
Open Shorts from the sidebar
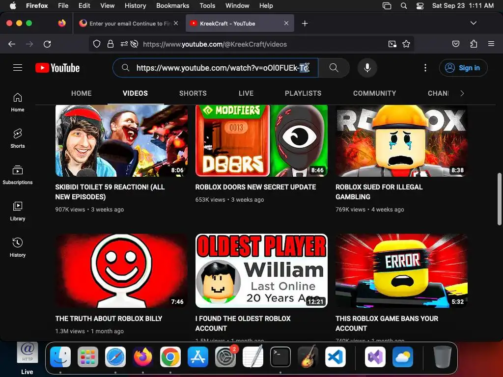pos(18,138)
